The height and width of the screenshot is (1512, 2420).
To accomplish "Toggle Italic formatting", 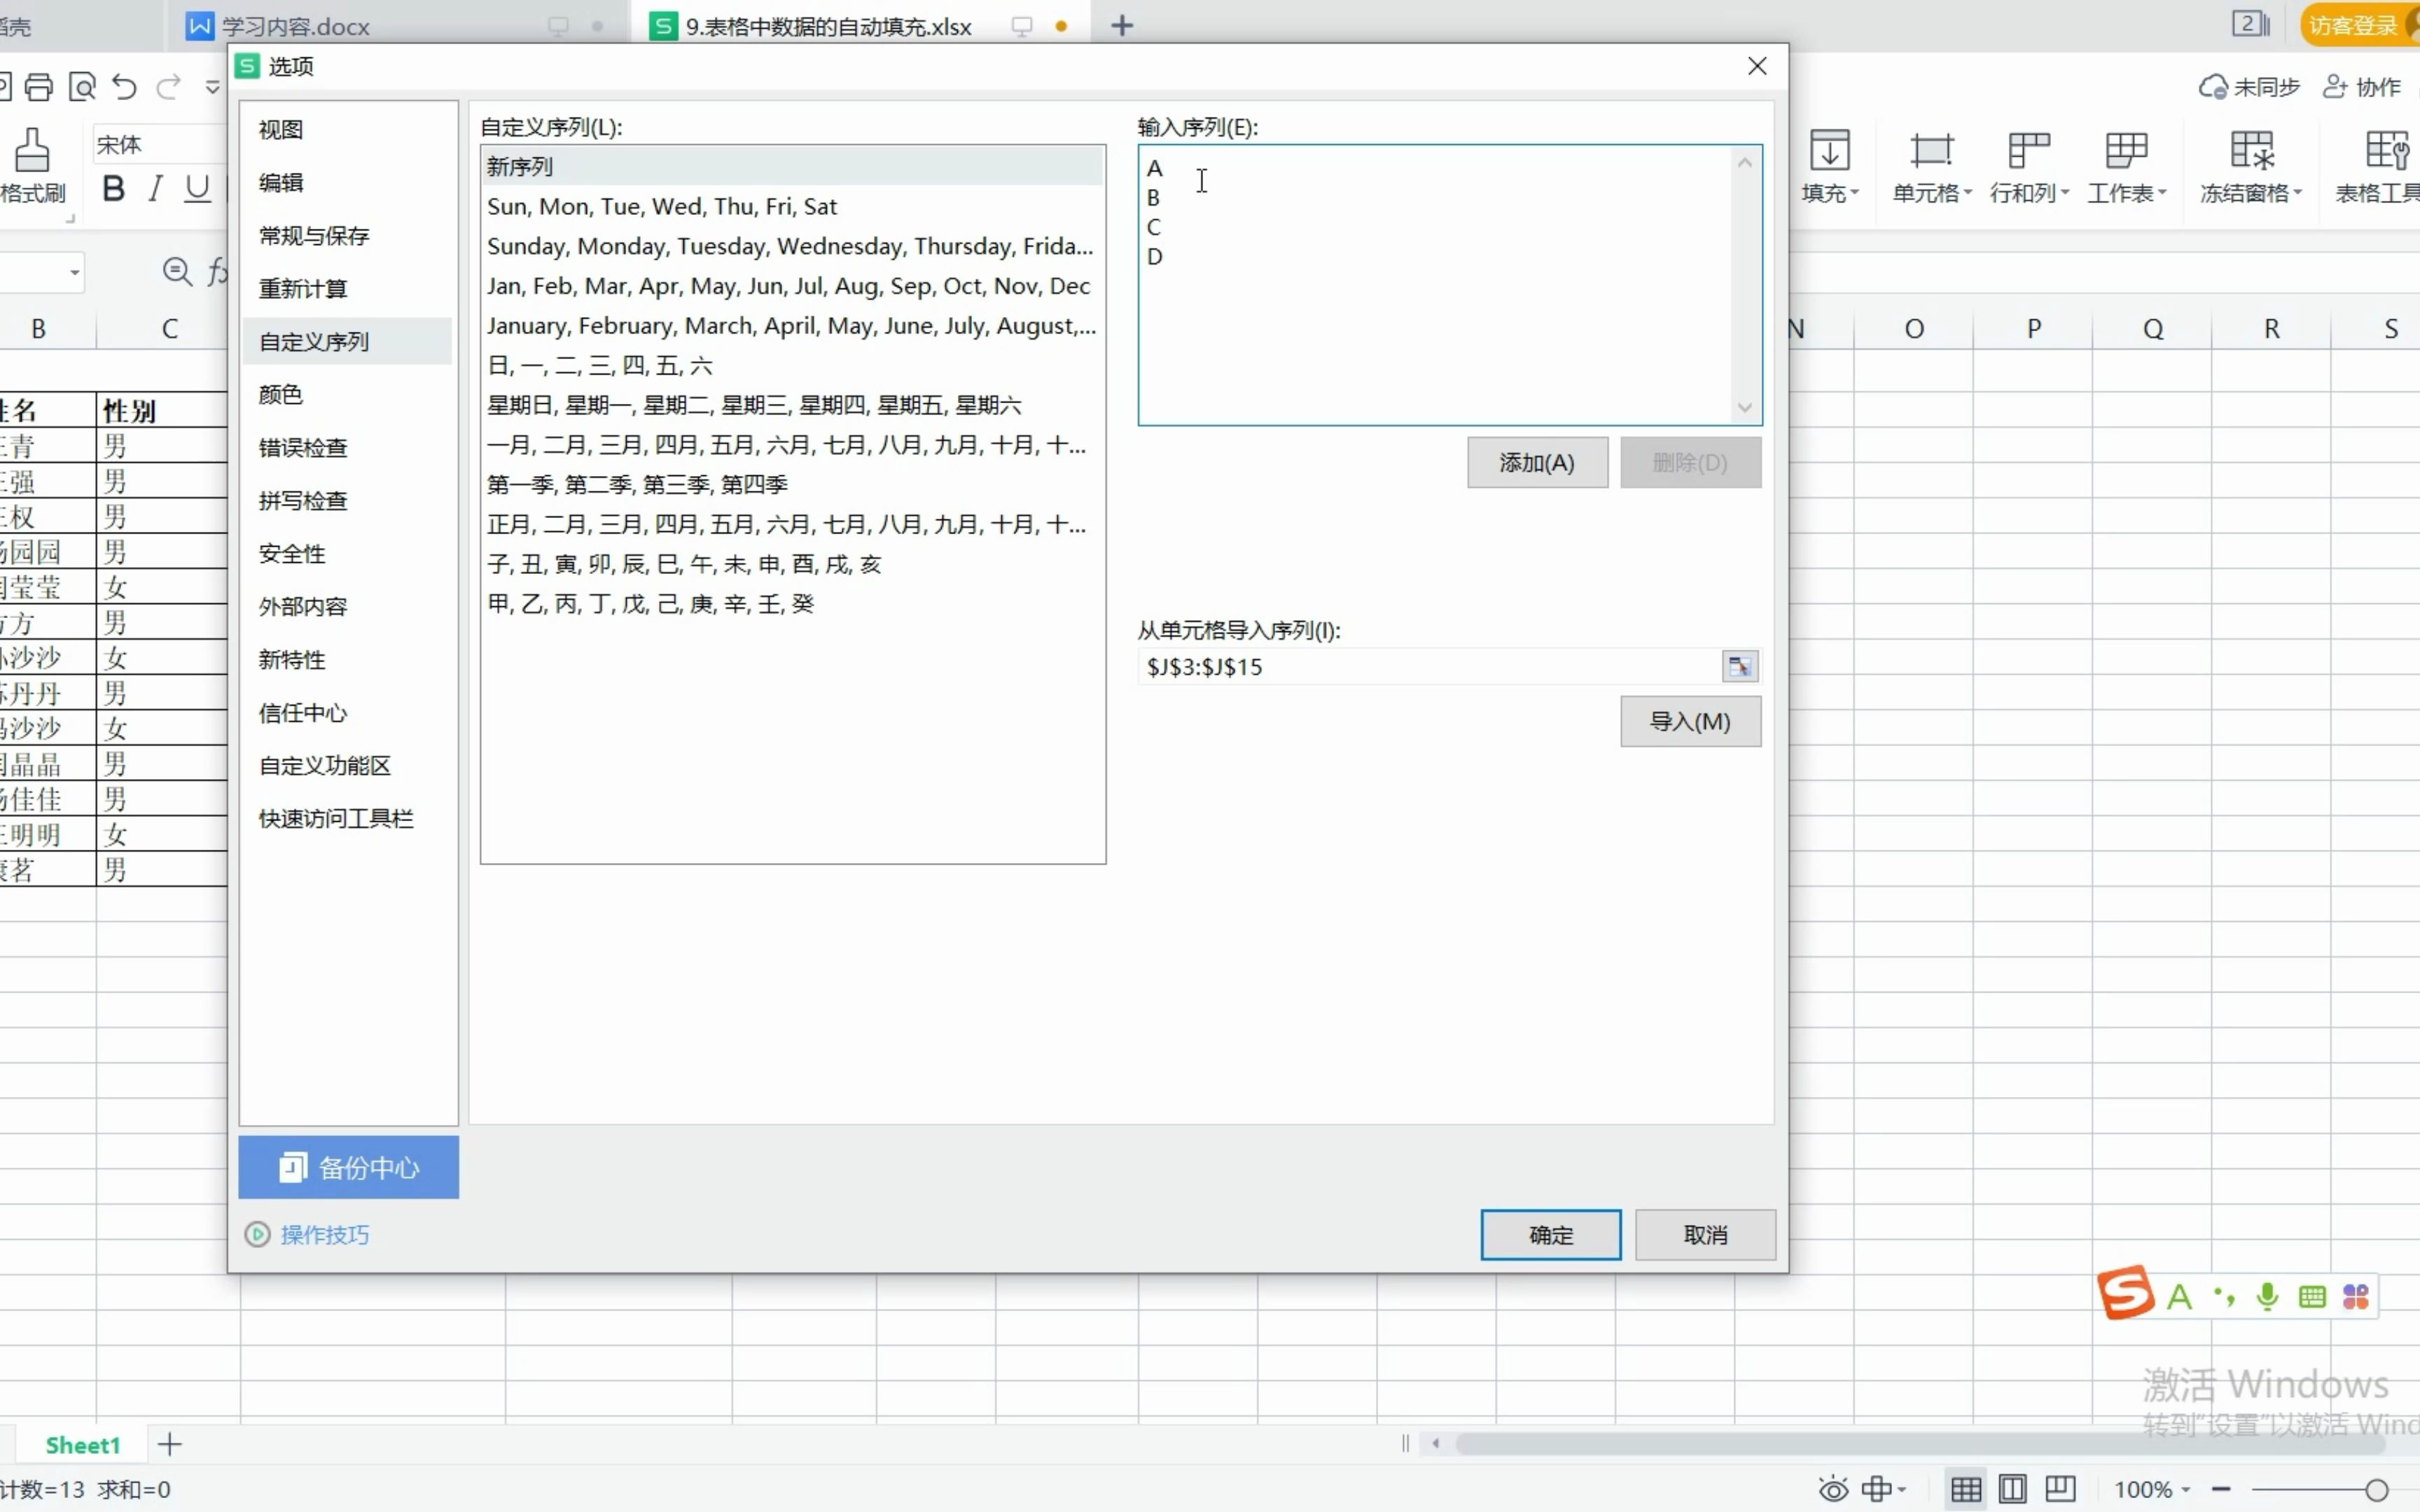I will pyautogui.click(x=155, y=188).
